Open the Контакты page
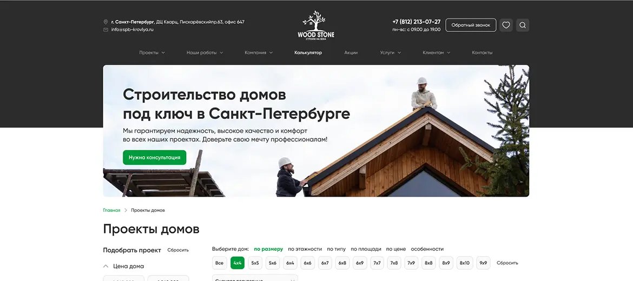This screenshot has height=281, width=633. coord(482,53)
